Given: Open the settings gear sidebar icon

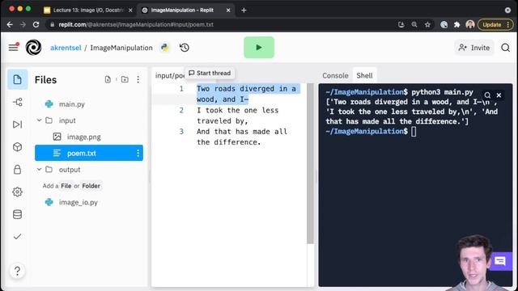Looking at the screenshot, I should click(18, 192).
